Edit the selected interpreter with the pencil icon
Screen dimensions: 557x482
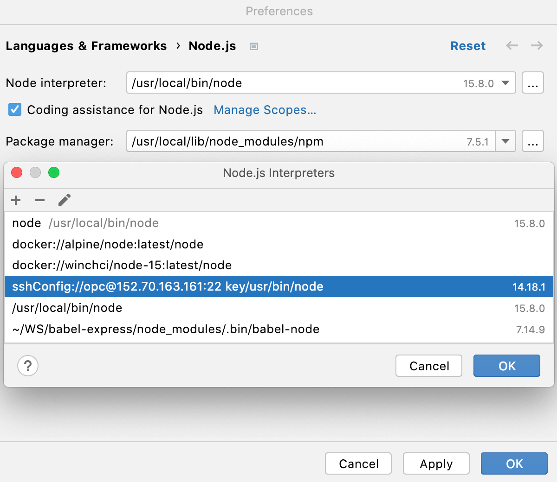[64, 200]
